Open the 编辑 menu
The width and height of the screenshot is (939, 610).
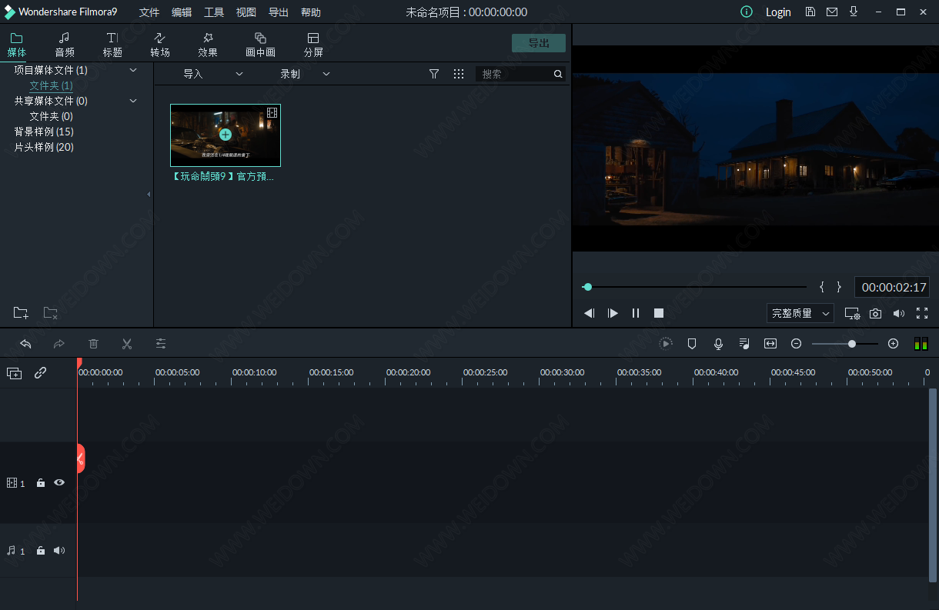coord(182,12)
